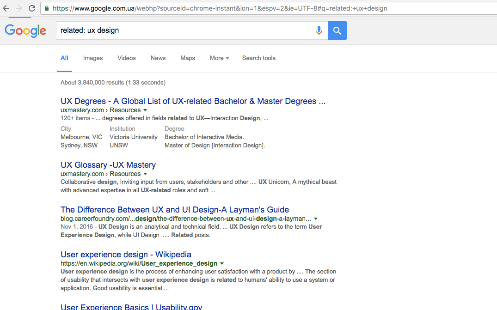Click the green secure padlock icon

click(47, 8)
